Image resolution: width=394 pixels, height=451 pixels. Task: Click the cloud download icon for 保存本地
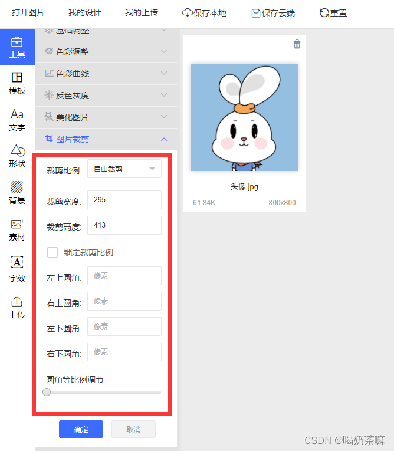click(188, 12)
